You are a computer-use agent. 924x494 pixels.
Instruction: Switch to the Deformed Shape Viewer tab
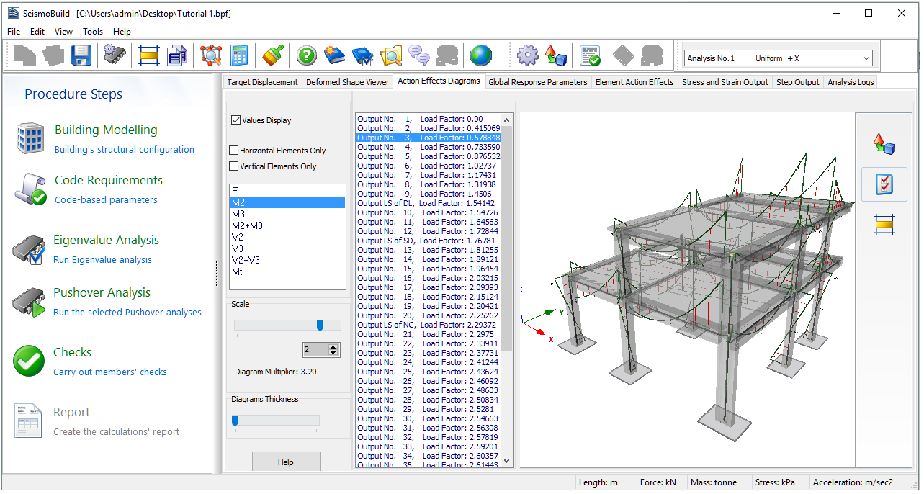click(347, 82)
